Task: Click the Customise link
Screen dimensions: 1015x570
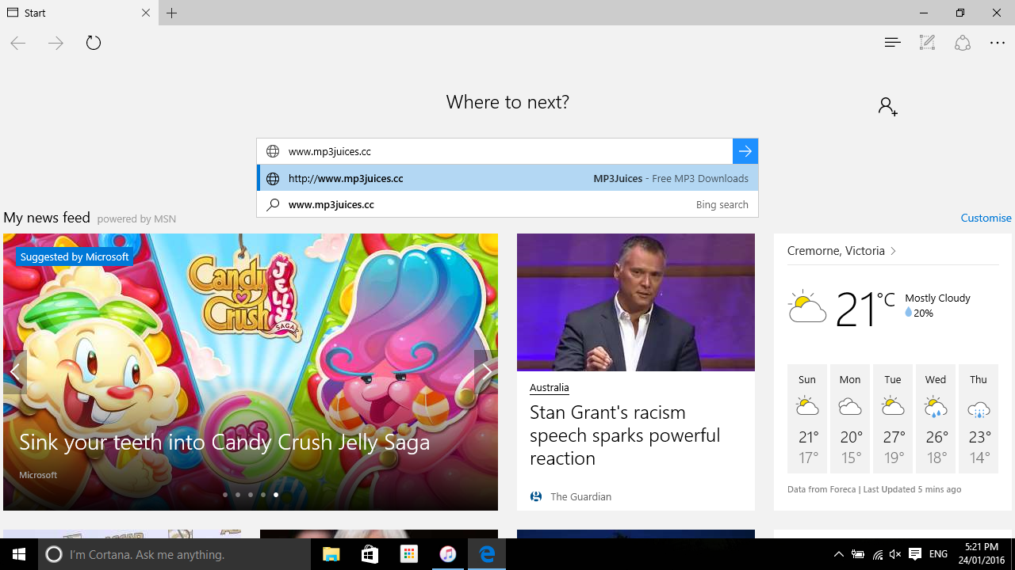Action: (986, 218)
